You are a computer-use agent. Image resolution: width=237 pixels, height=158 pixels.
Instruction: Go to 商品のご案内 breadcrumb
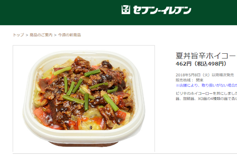point(41,35)
